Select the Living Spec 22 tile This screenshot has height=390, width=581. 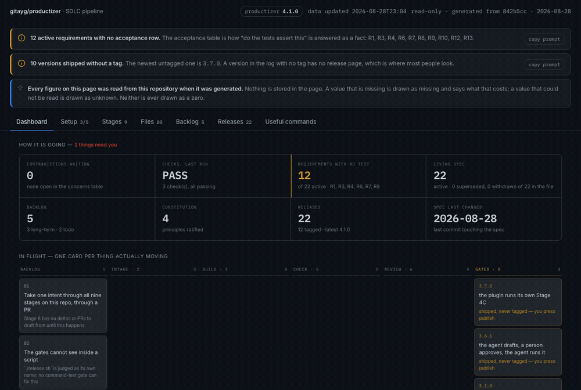(493, 176)
